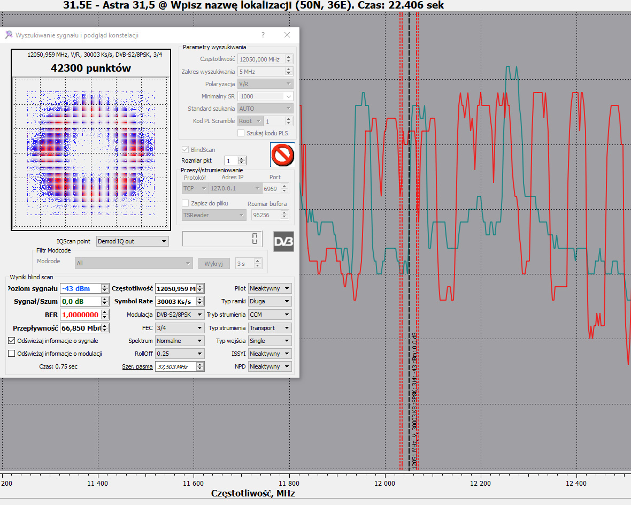Open the TSReader dropdown
The image size is (631, 505).
(214, 215)
